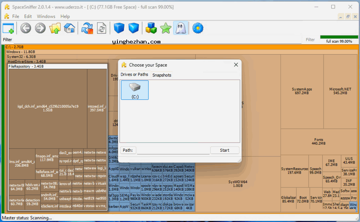Viewport: 360px width, 222px height.
Task: Click the Path: label button
Action: (128, 150)
